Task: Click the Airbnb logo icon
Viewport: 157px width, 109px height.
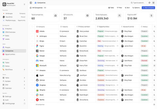Action: pos(37,31)
